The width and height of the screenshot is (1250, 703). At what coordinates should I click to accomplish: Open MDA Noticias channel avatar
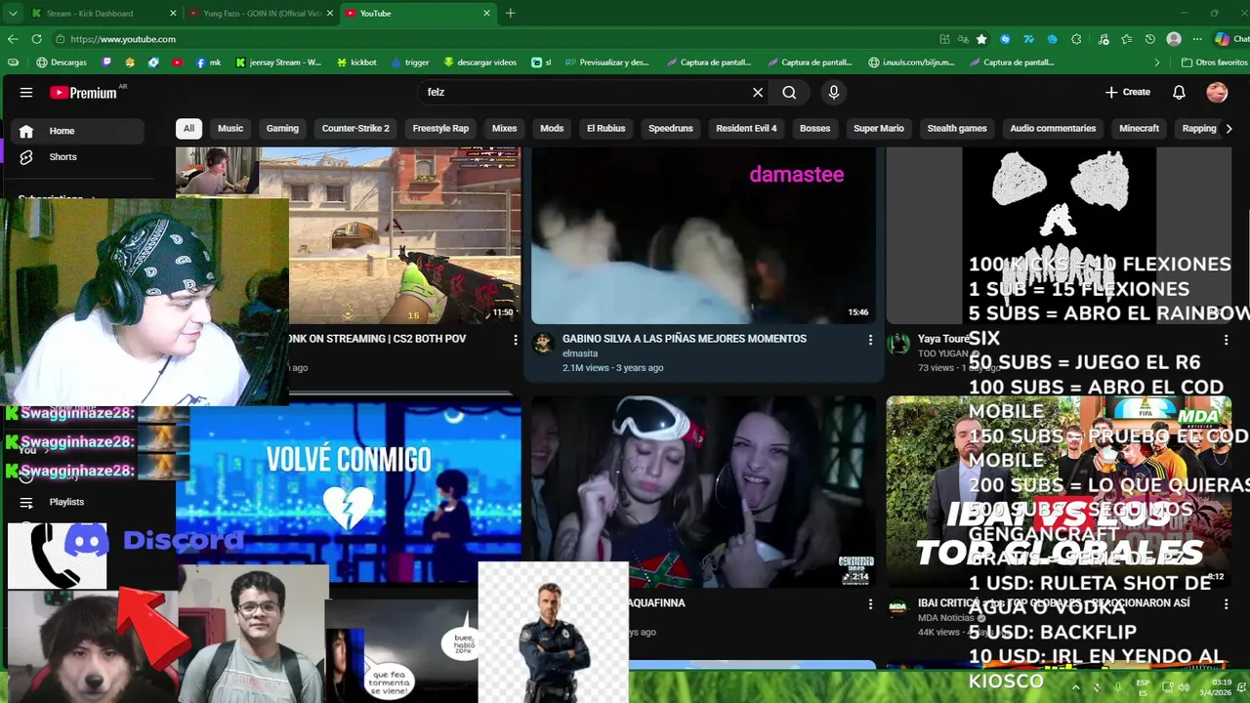898,608
